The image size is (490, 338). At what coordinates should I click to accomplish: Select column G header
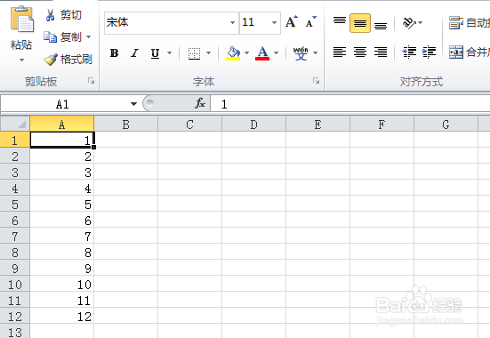tap(446, 125)
